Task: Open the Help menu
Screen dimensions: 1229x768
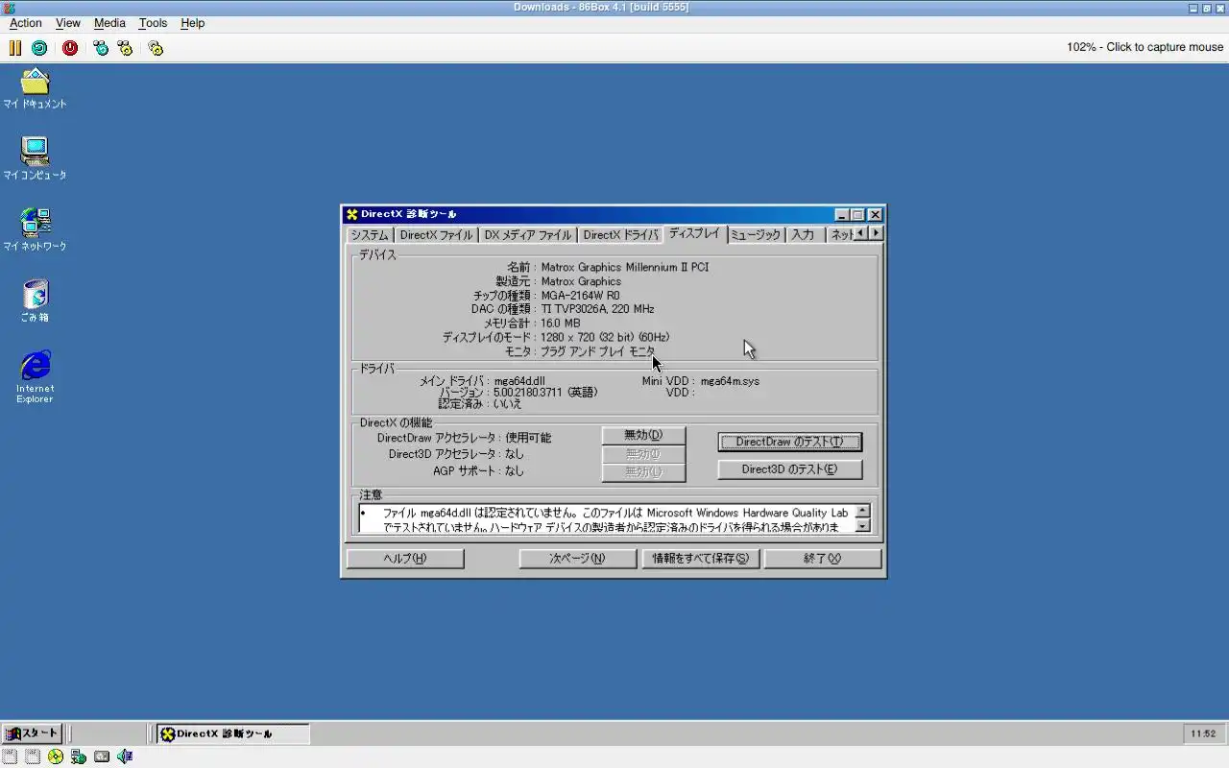Action: (193, 23)
